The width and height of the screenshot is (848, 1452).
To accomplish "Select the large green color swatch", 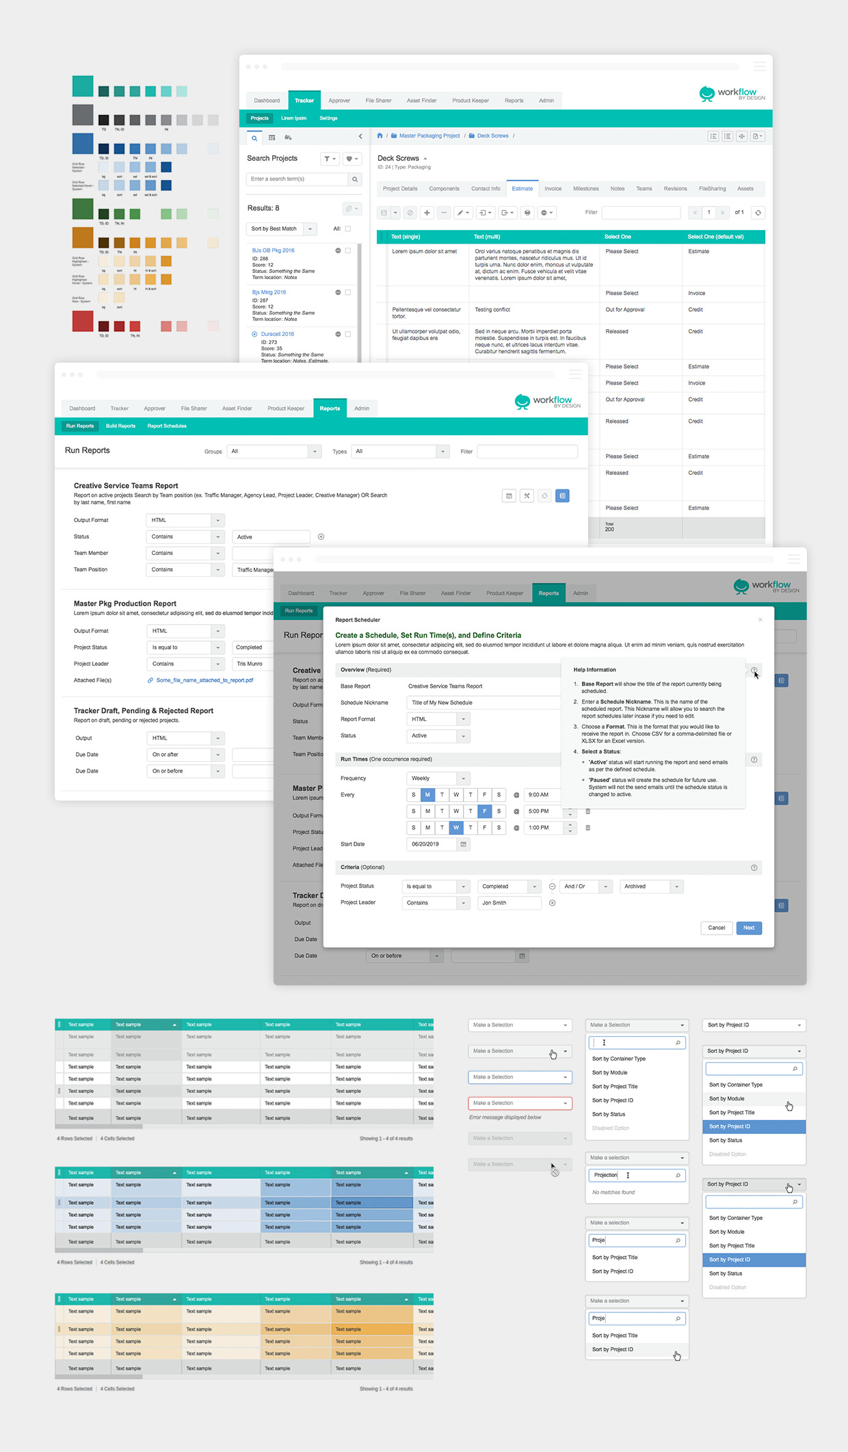I will tap(83, 209).
